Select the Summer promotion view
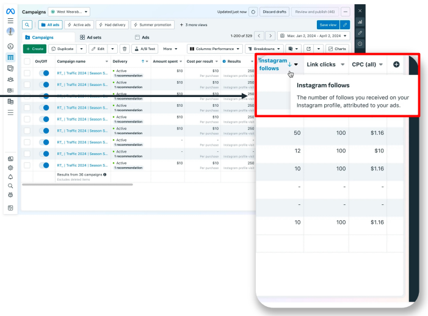 tap(153, 25)
